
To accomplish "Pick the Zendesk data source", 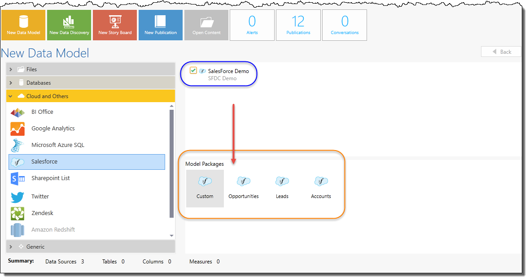I will coord(87,213).
